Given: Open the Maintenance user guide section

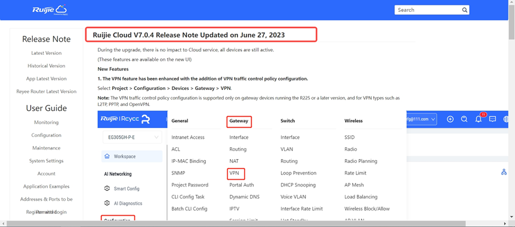Looking at the screenshot, I should 47,148.
